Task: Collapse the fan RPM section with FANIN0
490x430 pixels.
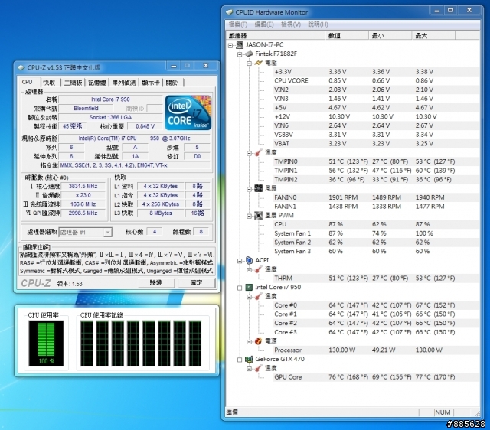Action: coord(249,189)
